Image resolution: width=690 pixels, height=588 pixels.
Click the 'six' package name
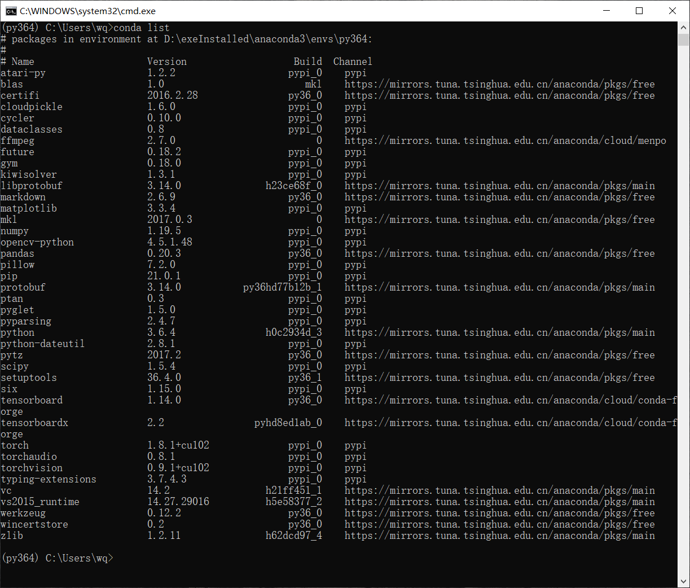tap(9, 389)
